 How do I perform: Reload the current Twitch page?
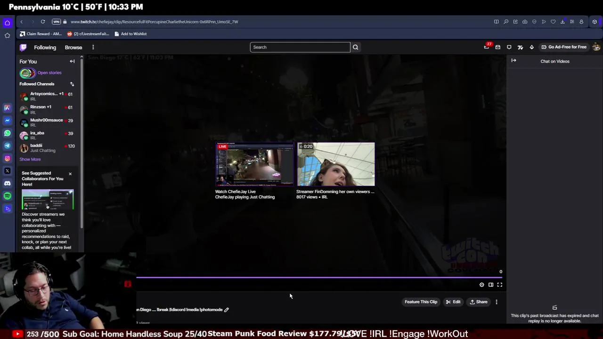[x=43, y=22]
